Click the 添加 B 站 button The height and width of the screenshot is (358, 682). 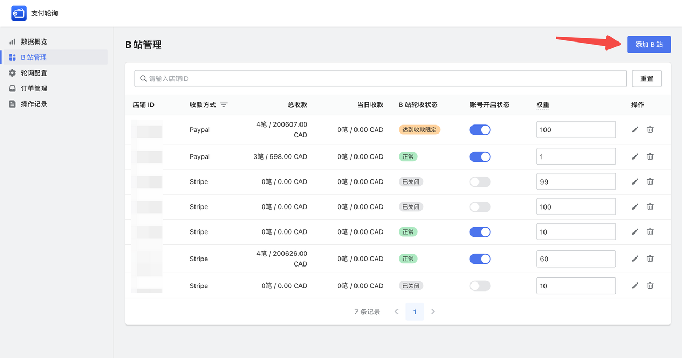[x=648, y=45]
